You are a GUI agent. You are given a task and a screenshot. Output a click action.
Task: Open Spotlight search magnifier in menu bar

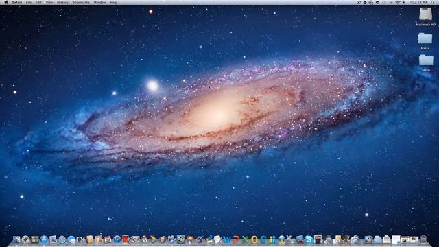[x=433, y=2]
